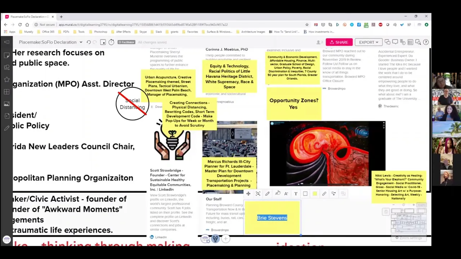Click the text format T icon on sticky toolbar
This screenshot has width=461, height=259.
pyautogui.click(x=296, y=194)
